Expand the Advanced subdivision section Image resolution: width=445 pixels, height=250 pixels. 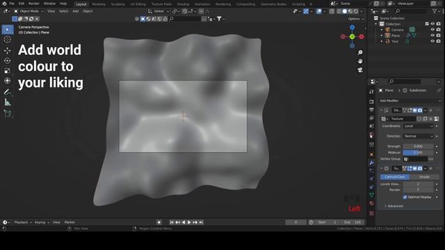click(x=394, y=206)
